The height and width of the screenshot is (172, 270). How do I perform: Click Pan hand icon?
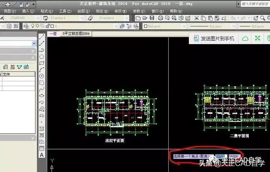click(256, 18)
